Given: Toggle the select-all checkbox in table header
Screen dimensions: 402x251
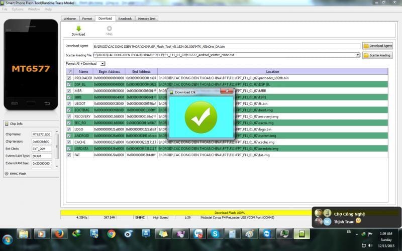Looking at the screenshot, I should click(x=70, y=71).
